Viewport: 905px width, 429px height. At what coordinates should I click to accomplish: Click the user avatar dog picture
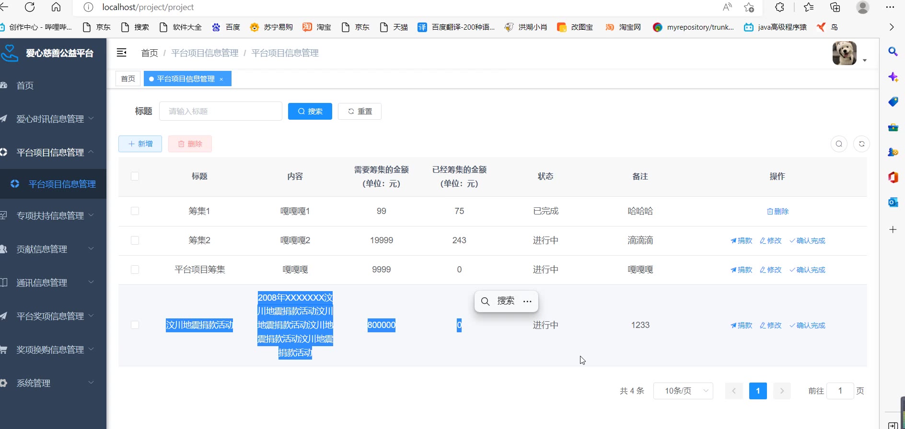(844, 53)
